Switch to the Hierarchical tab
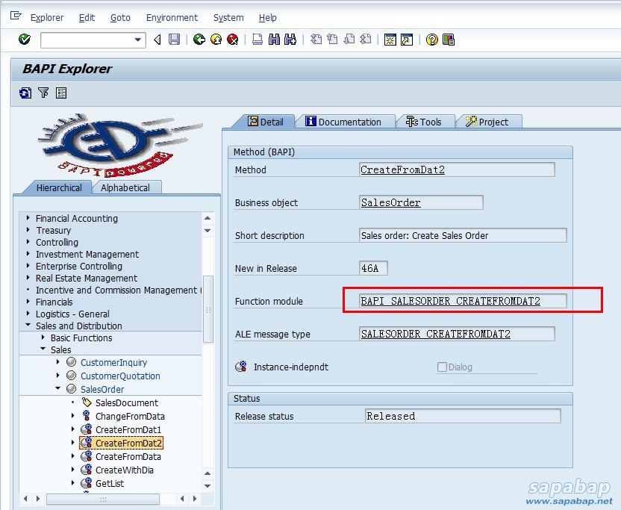Viewport: 621px width, 510px height. (59, 188)
